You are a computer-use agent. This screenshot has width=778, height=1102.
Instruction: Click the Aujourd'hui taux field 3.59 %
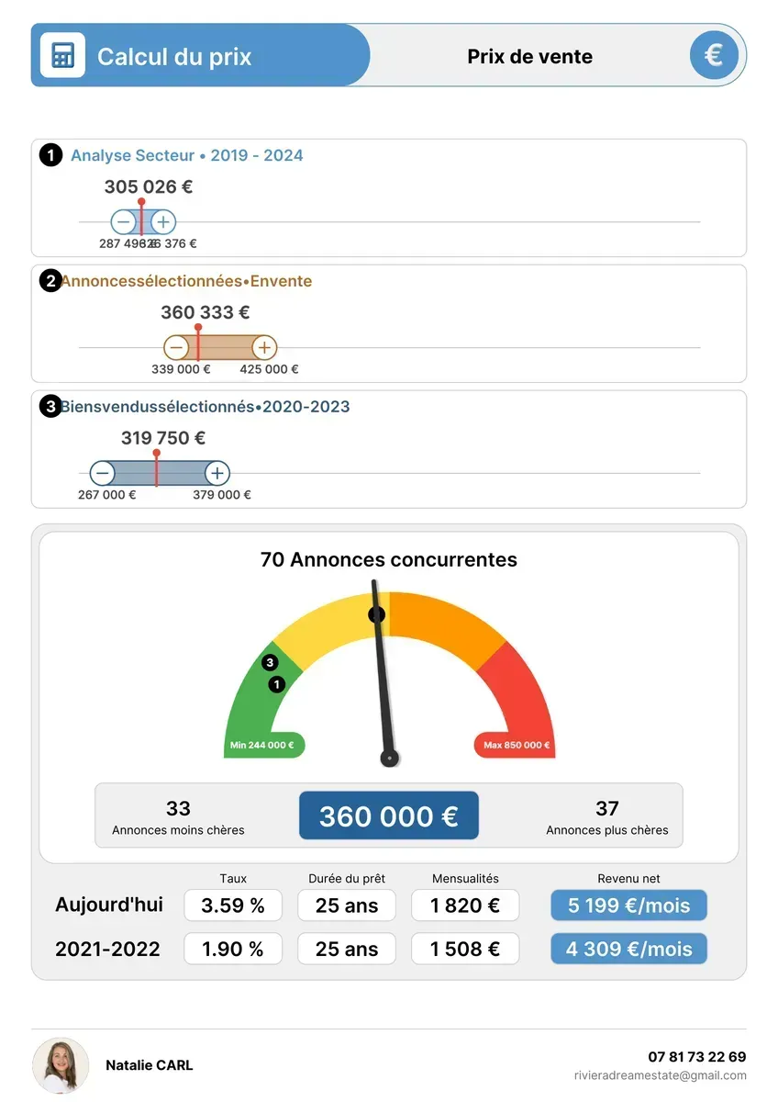[x=233, y=905]
